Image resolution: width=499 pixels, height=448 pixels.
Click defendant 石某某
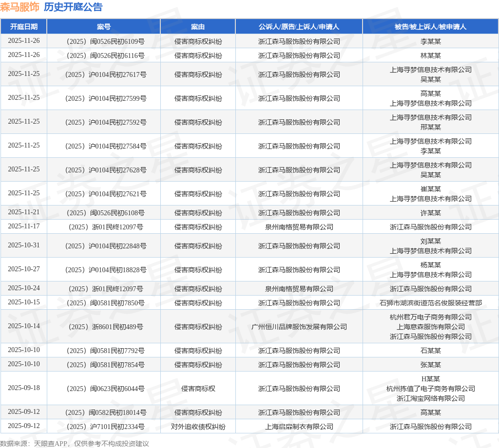(431, 351)
